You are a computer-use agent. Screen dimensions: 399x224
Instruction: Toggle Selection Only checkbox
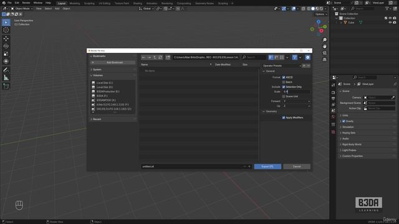(x=284, y=87)
